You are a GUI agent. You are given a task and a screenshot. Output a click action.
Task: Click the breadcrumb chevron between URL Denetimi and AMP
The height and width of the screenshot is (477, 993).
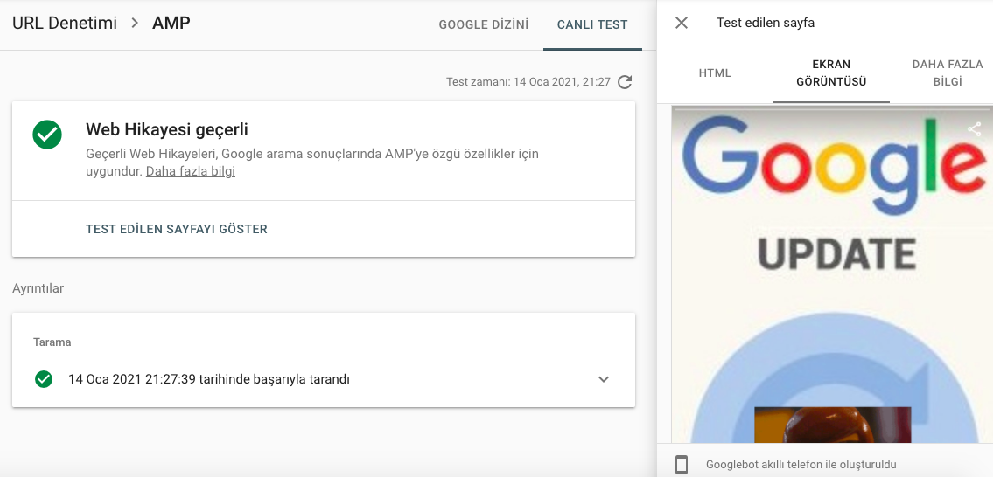pyautogui.click(x=134, y=24)
